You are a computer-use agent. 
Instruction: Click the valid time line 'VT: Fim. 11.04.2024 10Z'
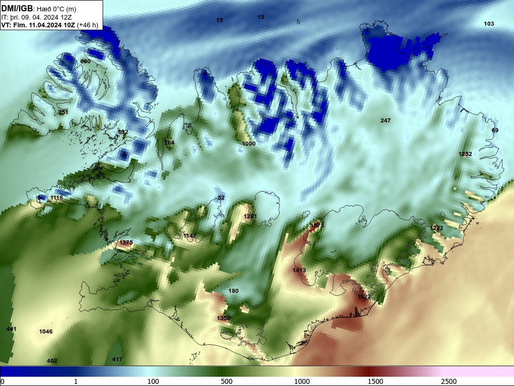coord(38,25)
